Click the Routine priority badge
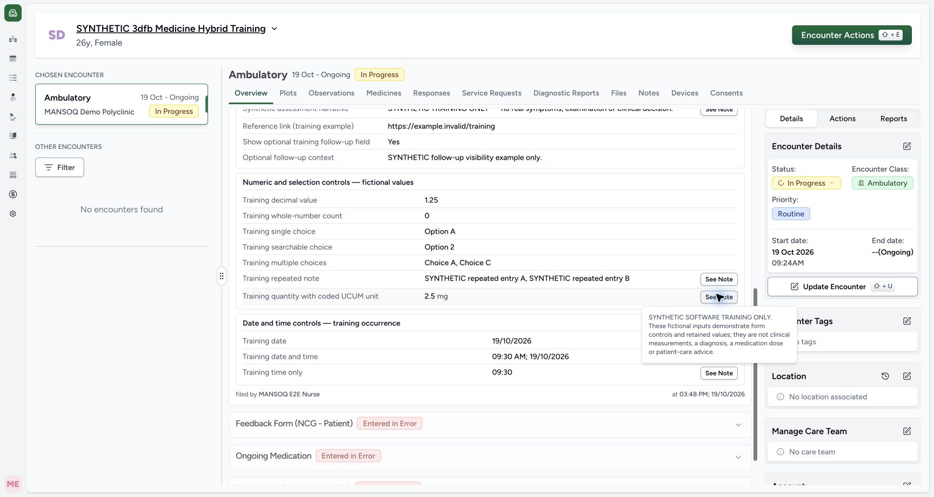Viewport: 934px width, 497px height. [791, 214]
